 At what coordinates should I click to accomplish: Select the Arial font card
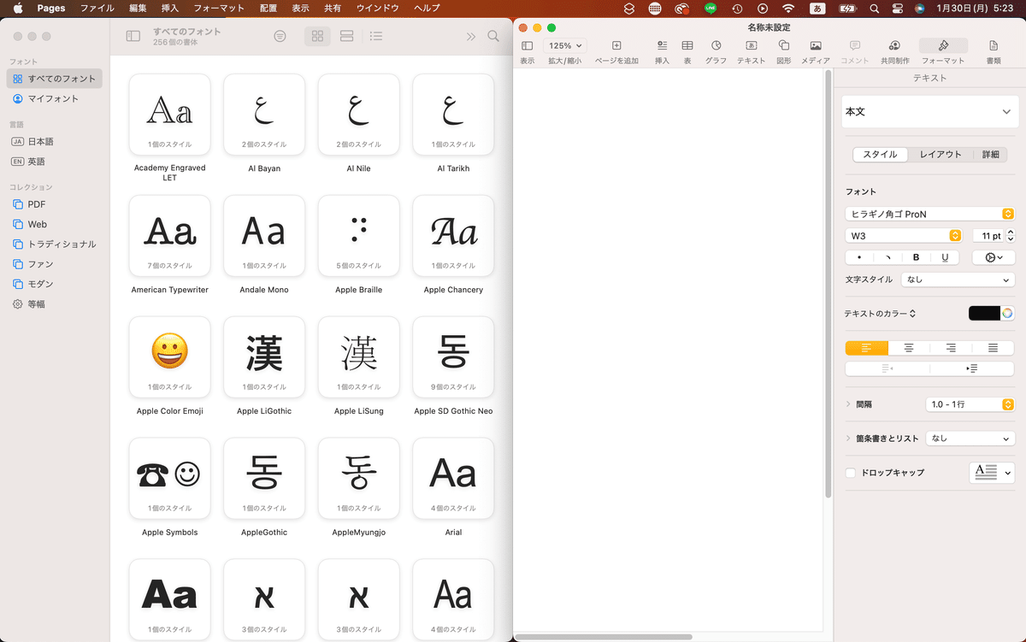453,479
